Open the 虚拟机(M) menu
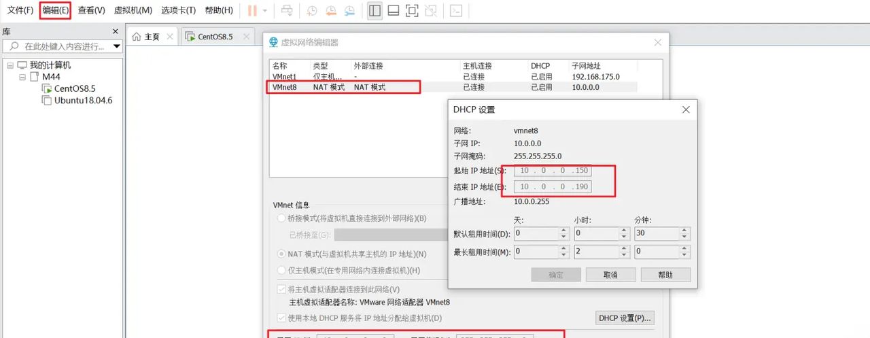Viewport: 870px width, 338px height. [x=133, y=10]
